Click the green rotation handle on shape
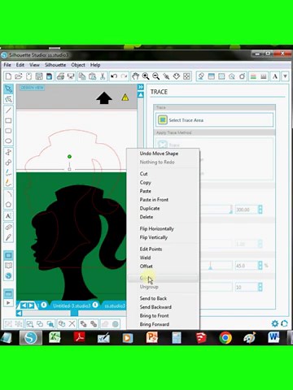The image size is (293, 390). (x=69, y=157)
